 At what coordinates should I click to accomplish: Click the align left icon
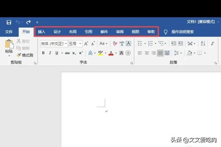(140, 53)
